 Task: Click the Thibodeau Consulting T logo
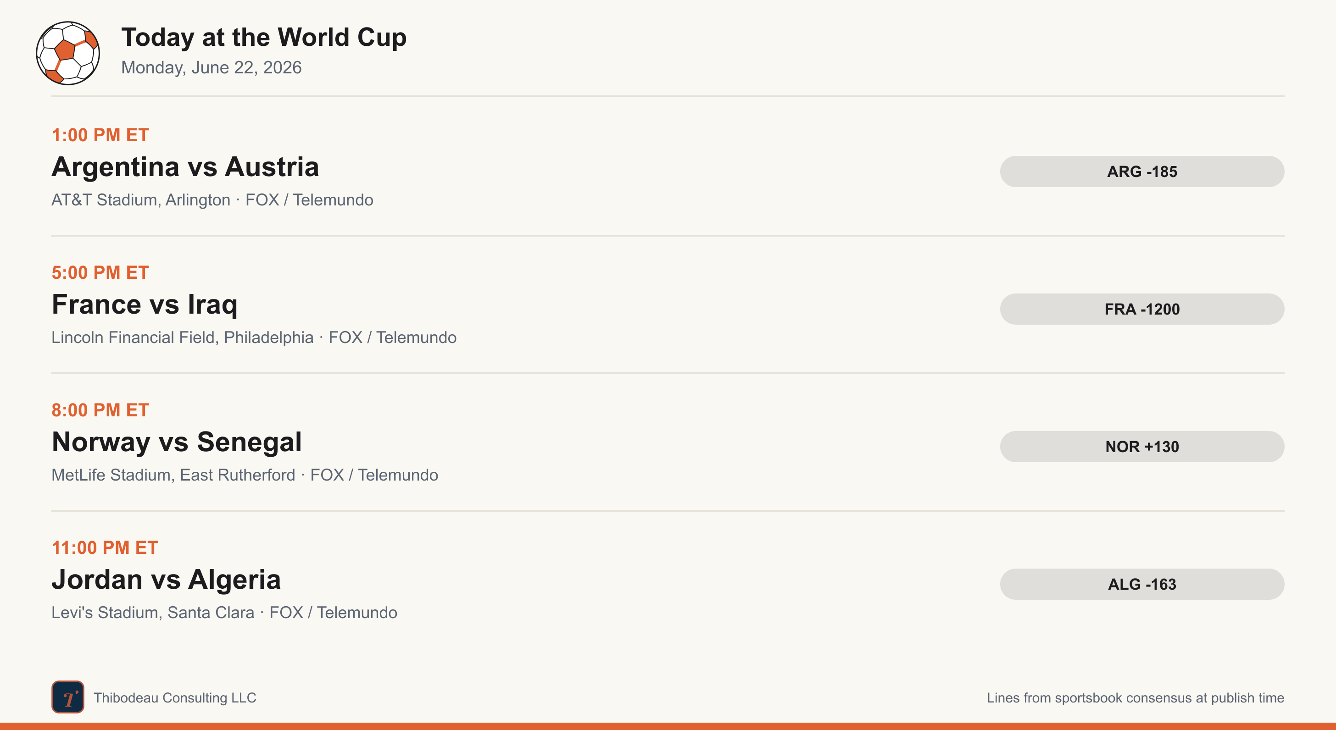click(68, 697)
